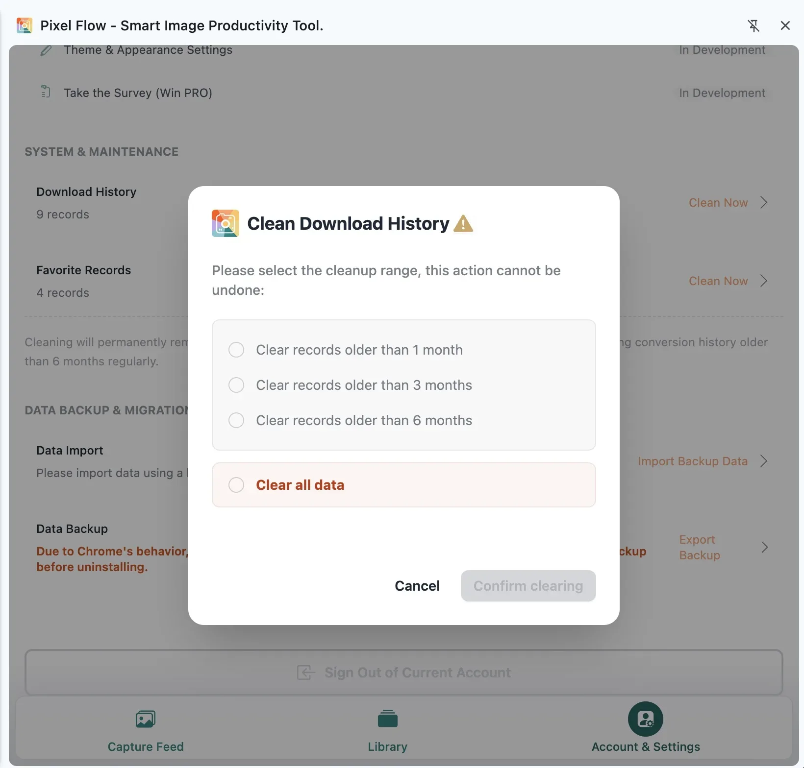Click the Confirm clearing button
804x768 pixels.
528,586
